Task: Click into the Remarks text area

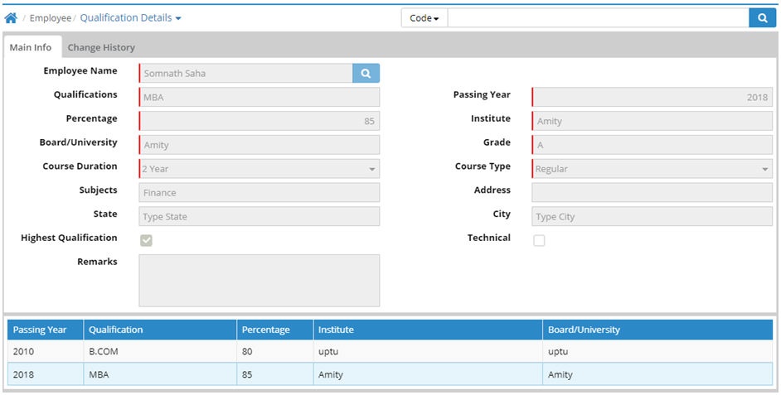Action: click(259, 280)
